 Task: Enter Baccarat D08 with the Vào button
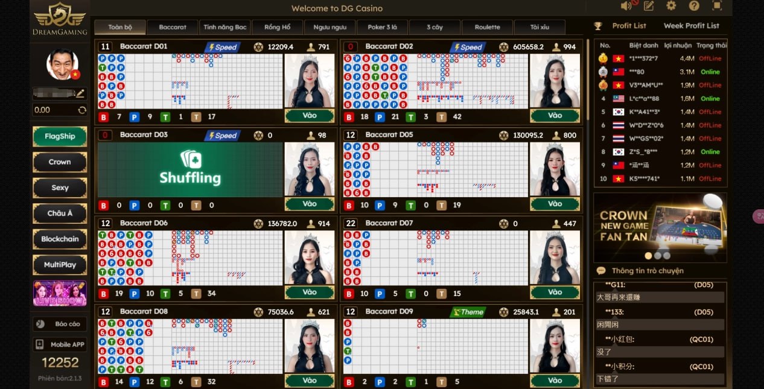pos(310,381)
